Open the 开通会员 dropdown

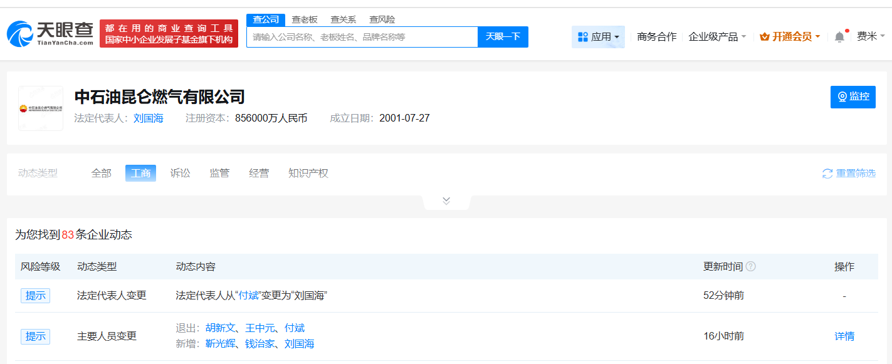point(790,37)
